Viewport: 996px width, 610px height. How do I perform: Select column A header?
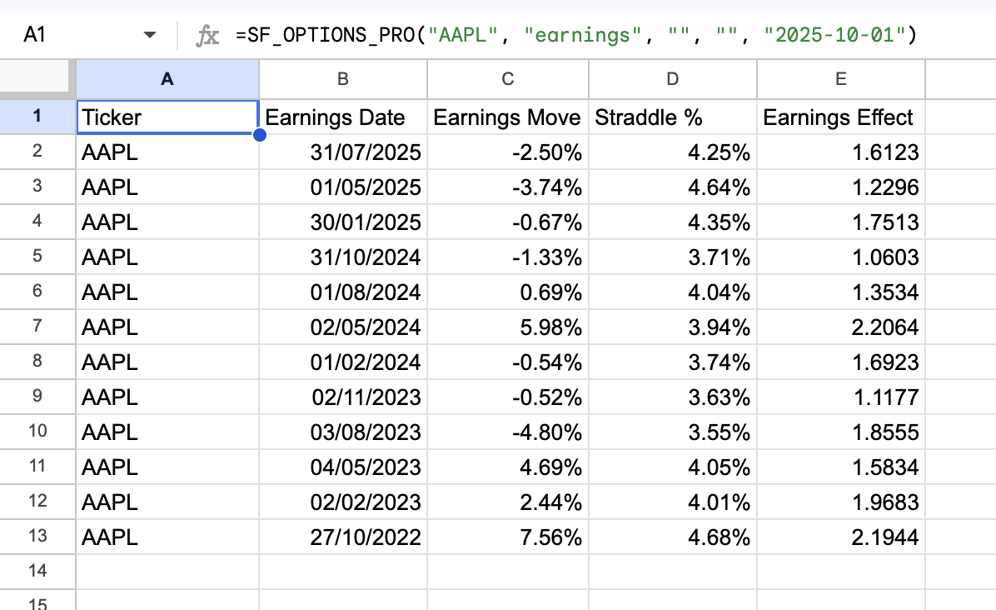167,79
